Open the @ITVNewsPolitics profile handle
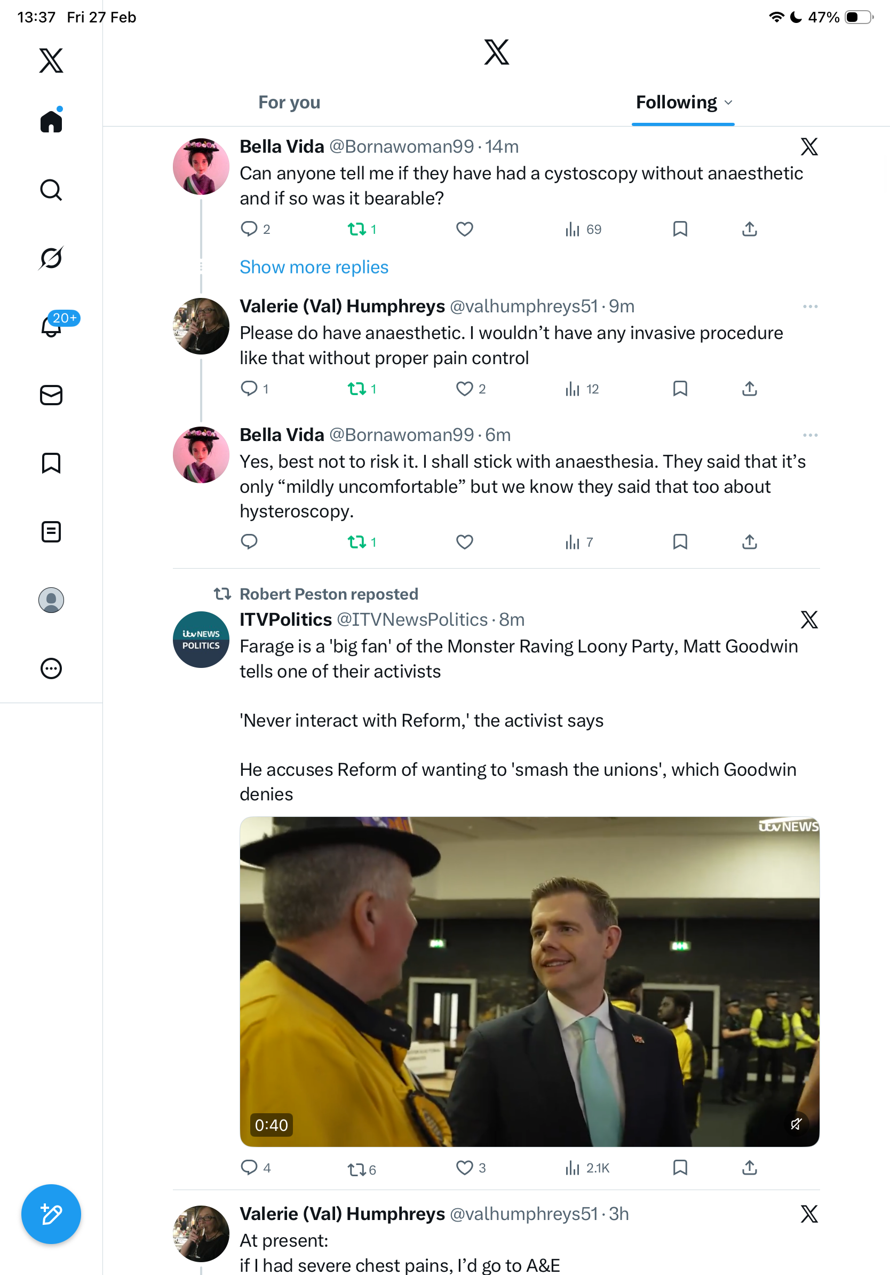This screenshot has width=890, height=1275. pos(412,619)
